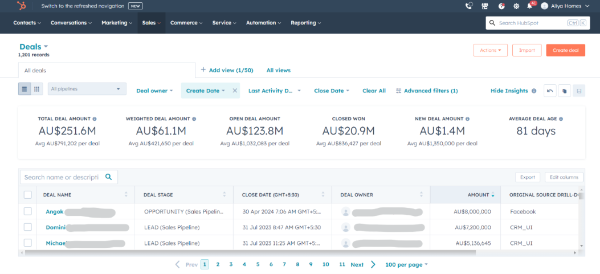Click info icon next to New Deal Amount
600x274 pixels.
[468, 119]
